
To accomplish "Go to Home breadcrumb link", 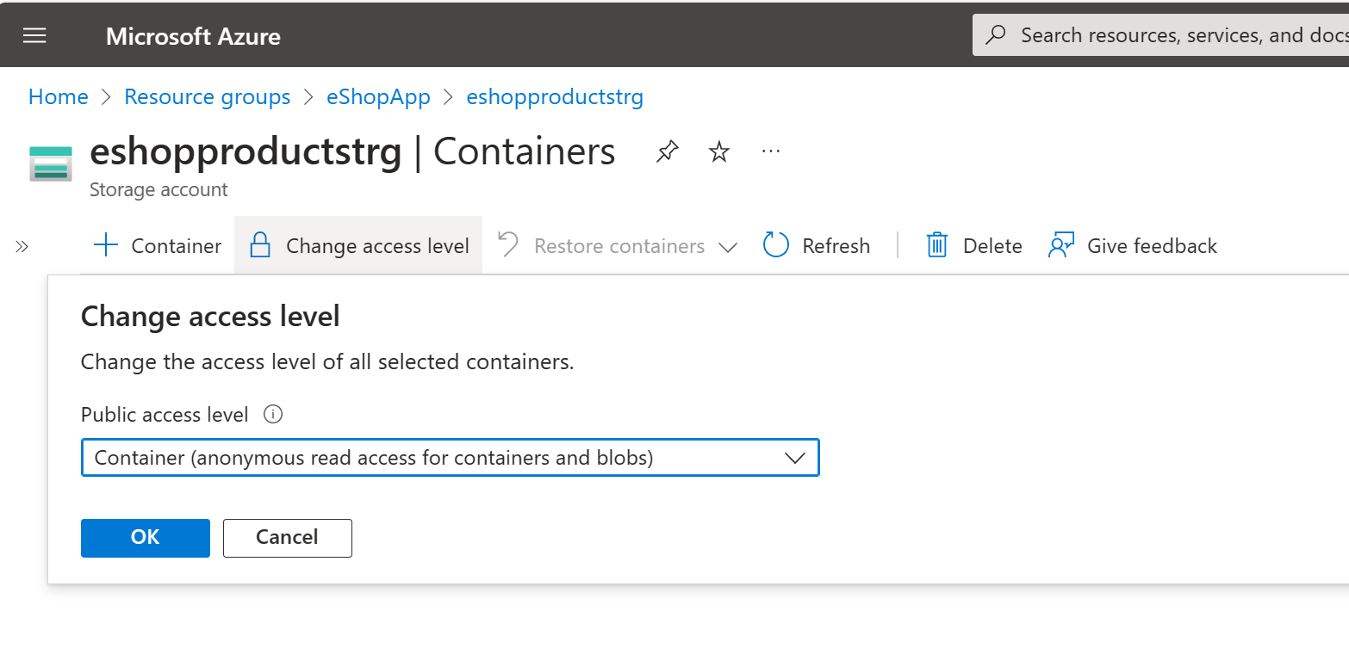I will click(59, 97).
